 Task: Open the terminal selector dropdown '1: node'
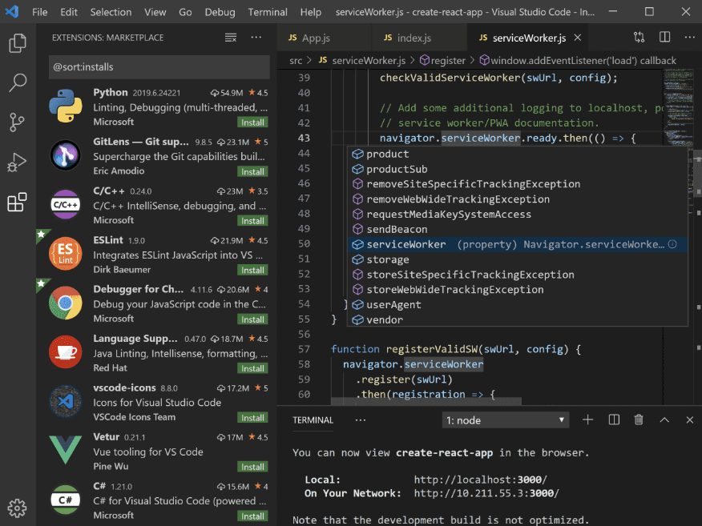506,420
